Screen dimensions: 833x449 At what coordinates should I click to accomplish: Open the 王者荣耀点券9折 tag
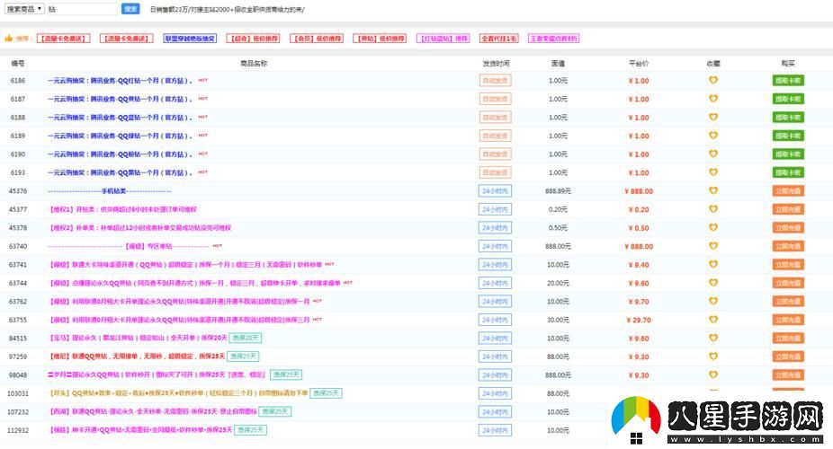[x=553, y=39]
